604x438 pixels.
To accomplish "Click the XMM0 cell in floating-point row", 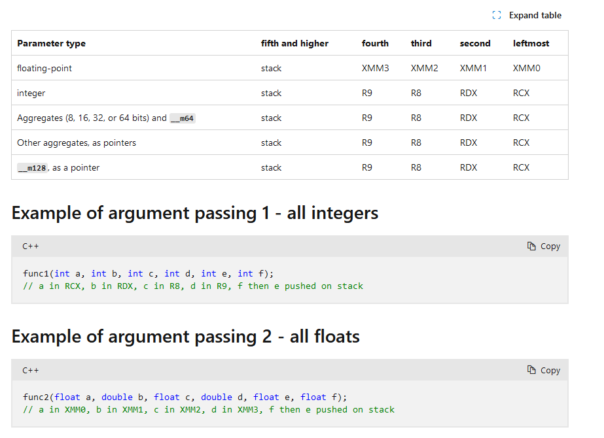I will coord(526,68).
